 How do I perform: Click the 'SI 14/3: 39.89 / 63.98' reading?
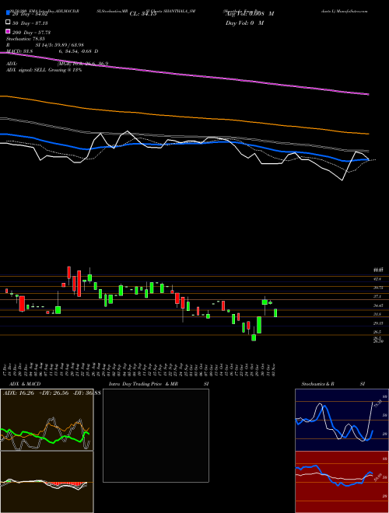[x=60, y=45]
